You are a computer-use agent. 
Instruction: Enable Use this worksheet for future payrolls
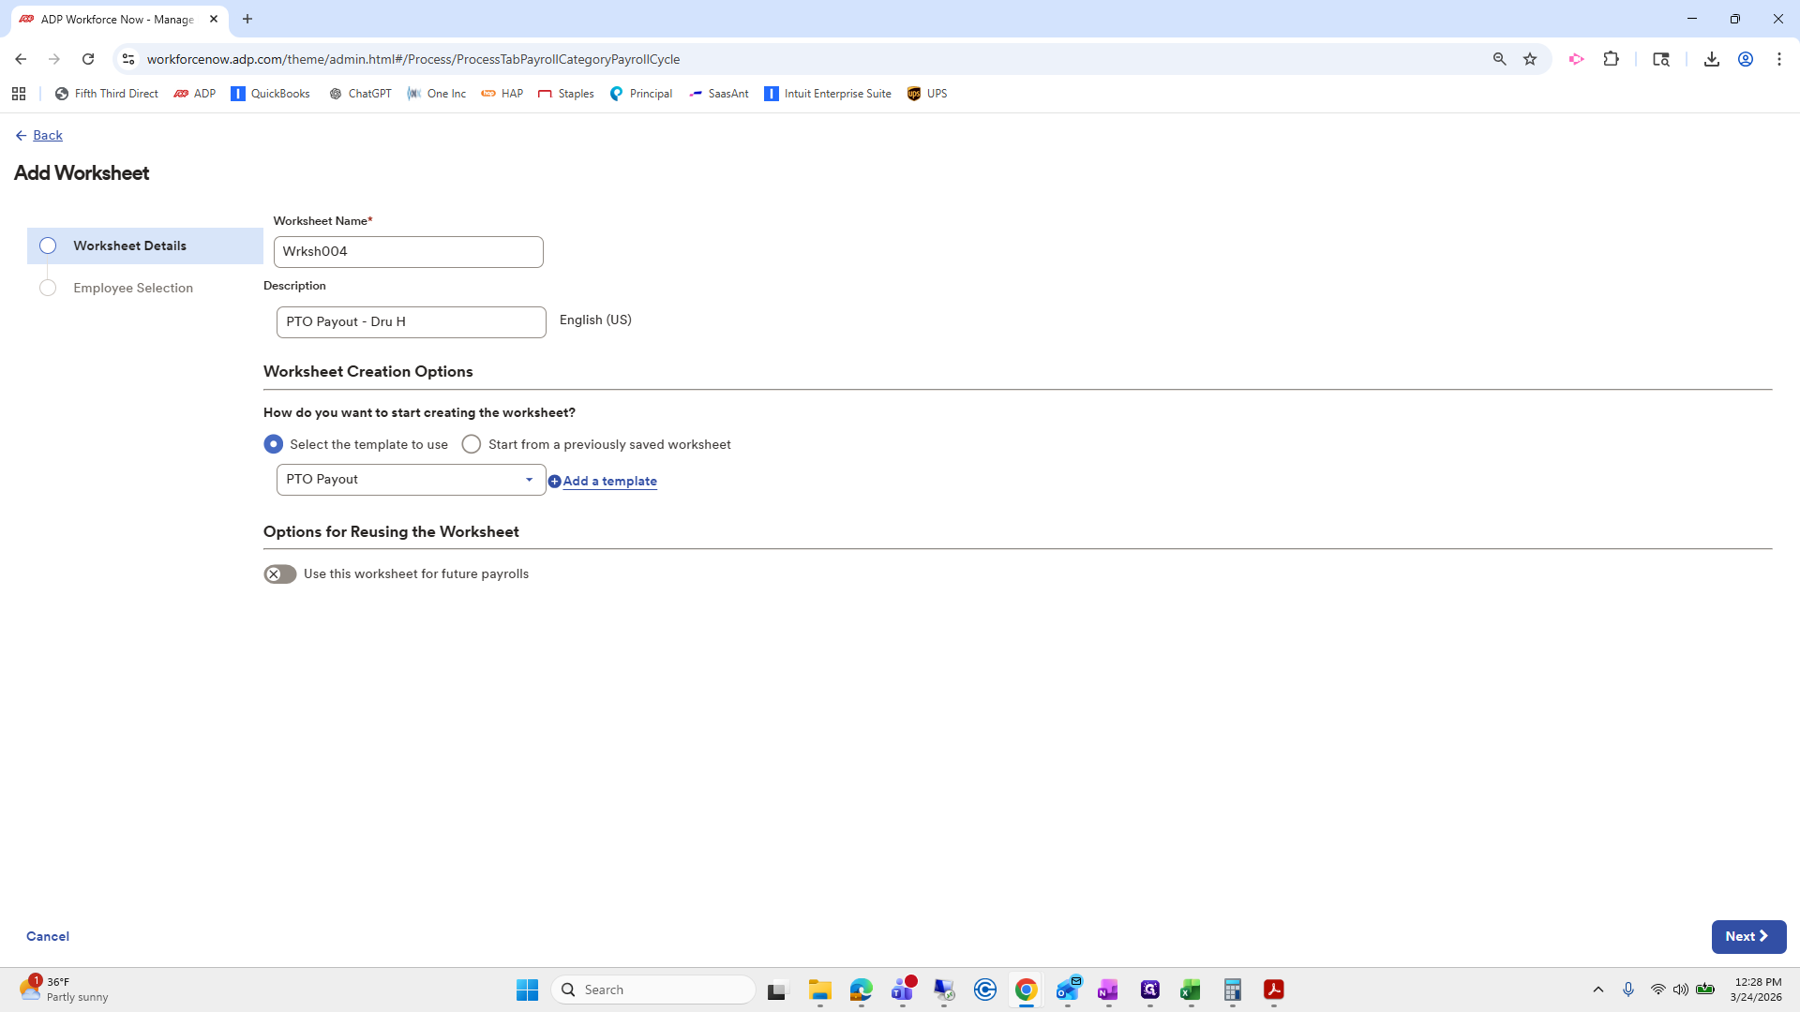coord(279,573)
